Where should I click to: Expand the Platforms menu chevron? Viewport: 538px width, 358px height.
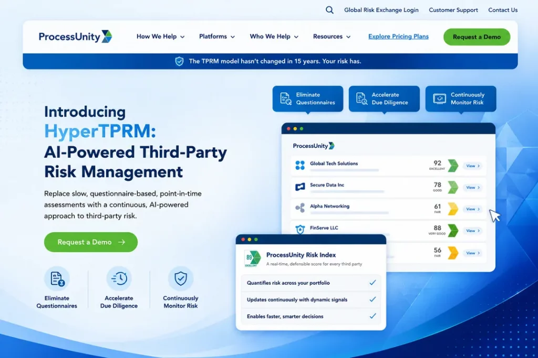click(233, 37)
